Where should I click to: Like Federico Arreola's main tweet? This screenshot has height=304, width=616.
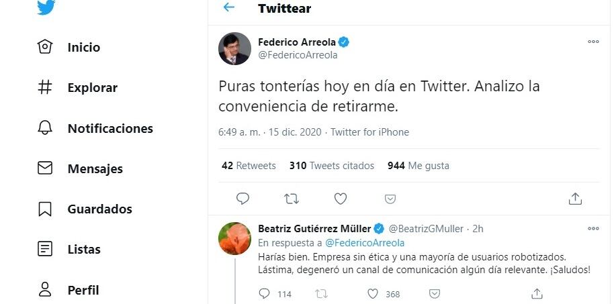[341, 198]
